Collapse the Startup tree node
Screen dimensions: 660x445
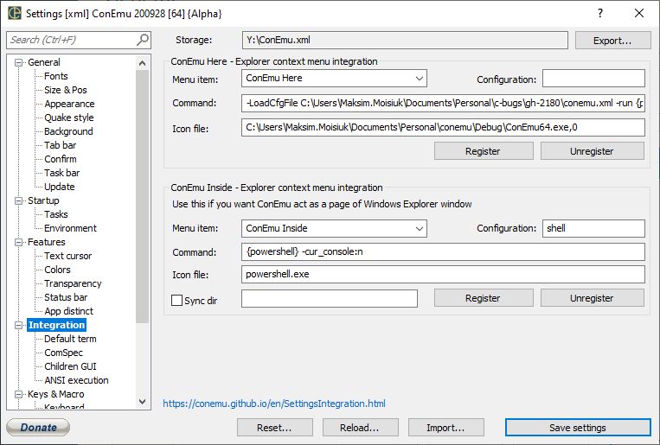(x=18, y=201)
